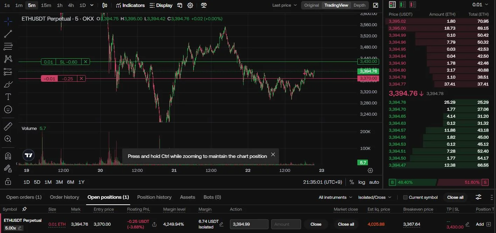Open the Bots tab

212,197
